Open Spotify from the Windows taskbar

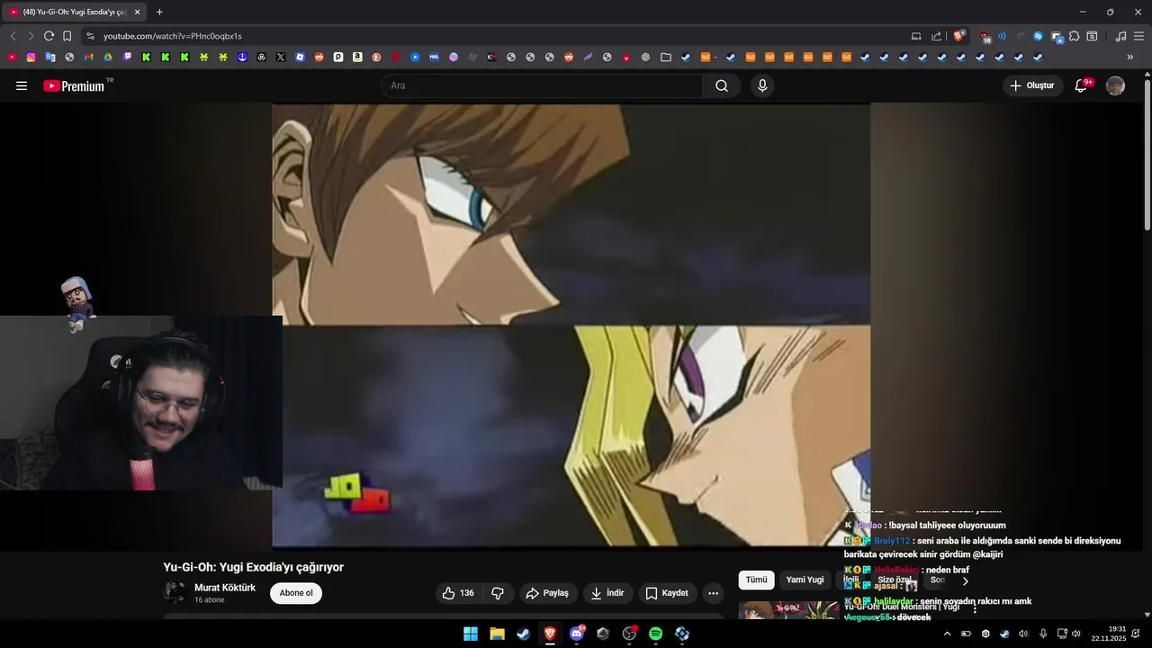(656, 634)
